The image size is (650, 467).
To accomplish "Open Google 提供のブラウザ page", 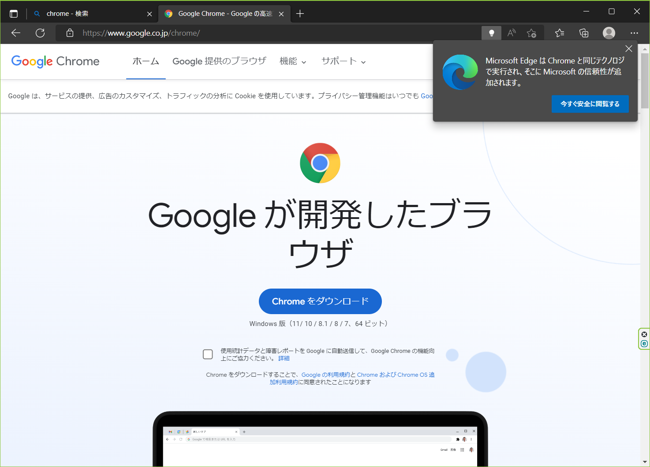I will tap(219, 61).
